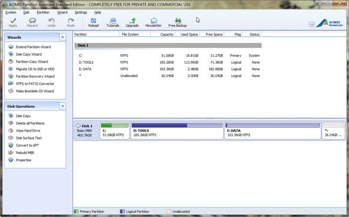349x217 pixels.
Task: Click the Discard toolbar icon
Action: [32, 22]
